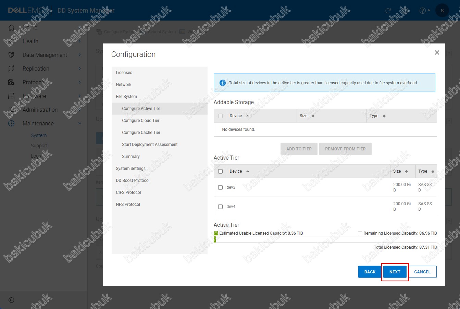The height and width of the screenshot is (309, 460).
Task: Click the Home icon in sidebar
Action: (11, 27)
